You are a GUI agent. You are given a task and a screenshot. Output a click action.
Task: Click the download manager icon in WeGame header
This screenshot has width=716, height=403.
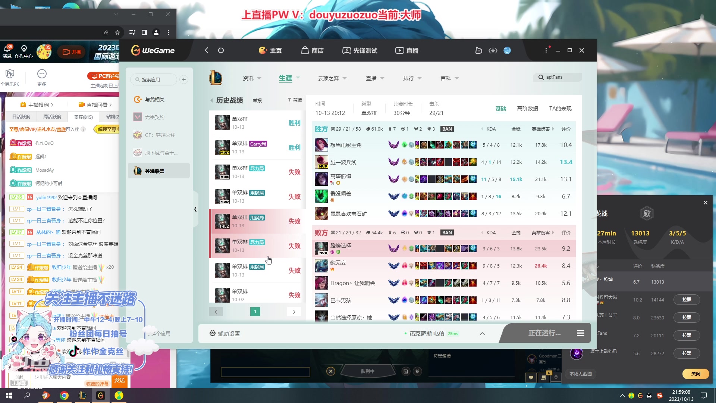point(493,50)
